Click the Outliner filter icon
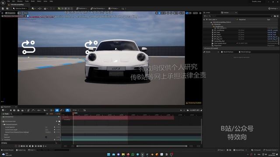The image size is (280, 157). (205, 16)
